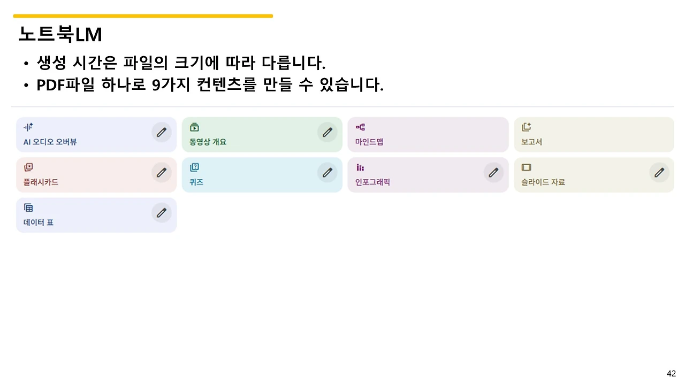Screen dimensions: 685x385
Task: Click the 슬라이드 자료 slide icon
Action: click(x=526, y=167)
